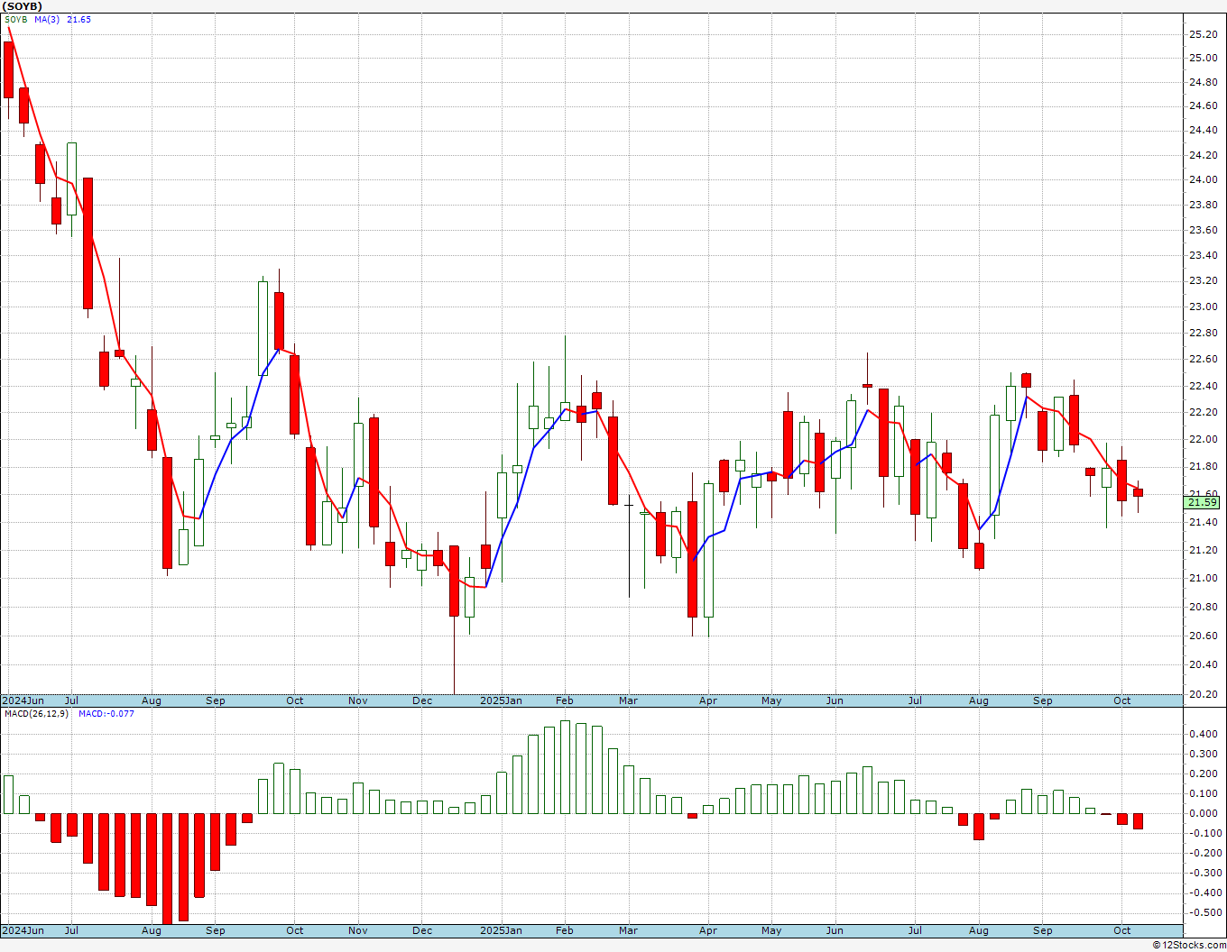The height and width of the screenshot is (952, 1227).
Task: Click the MACD:-0.077 value readout
Action: pyautogui.click(x=106, y=714)
